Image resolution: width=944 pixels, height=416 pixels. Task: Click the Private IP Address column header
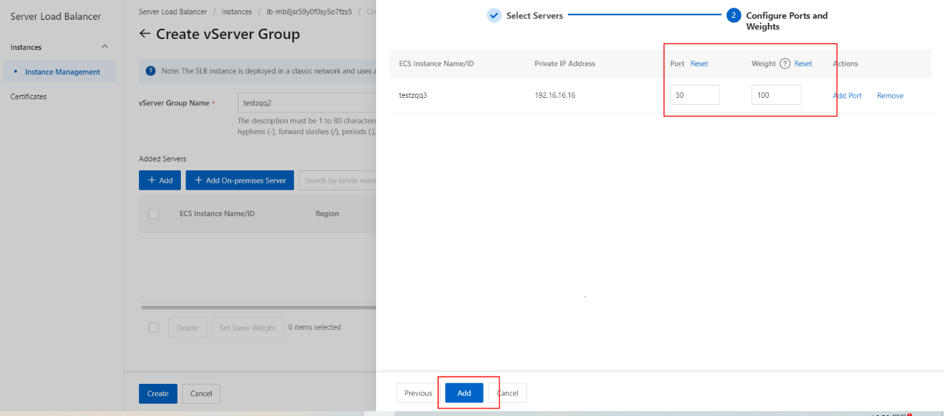(x=565, y=64)
